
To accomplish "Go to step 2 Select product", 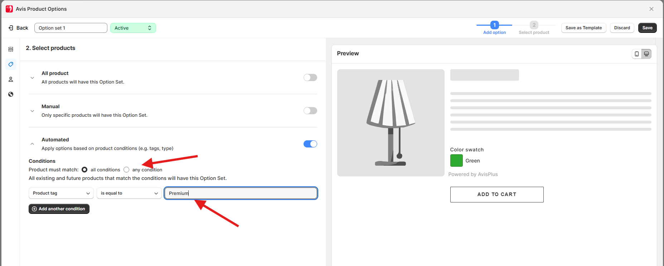I will [x=534, y=25].
